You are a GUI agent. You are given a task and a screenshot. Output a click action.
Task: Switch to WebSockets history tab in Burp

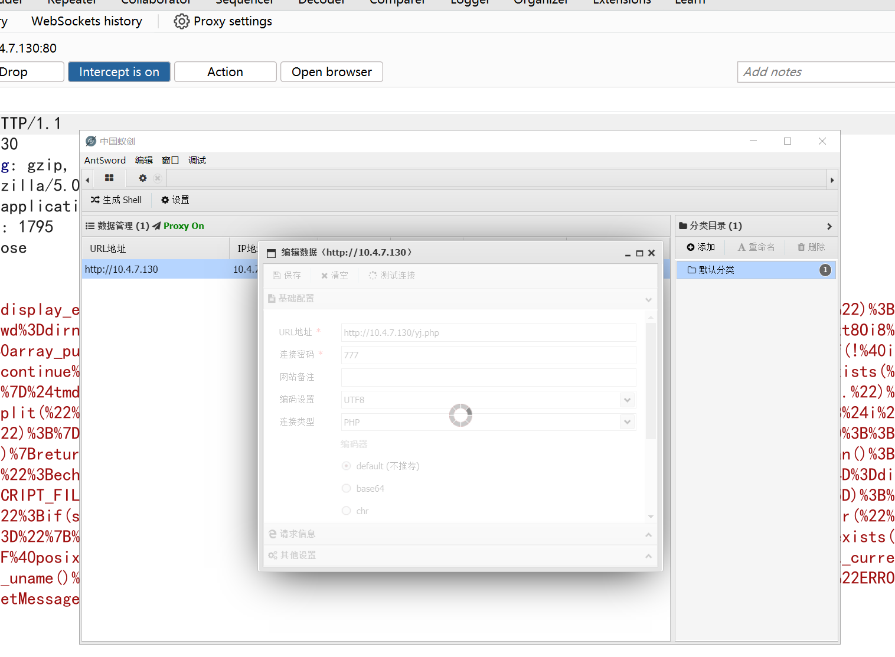[x=87, y=21]
